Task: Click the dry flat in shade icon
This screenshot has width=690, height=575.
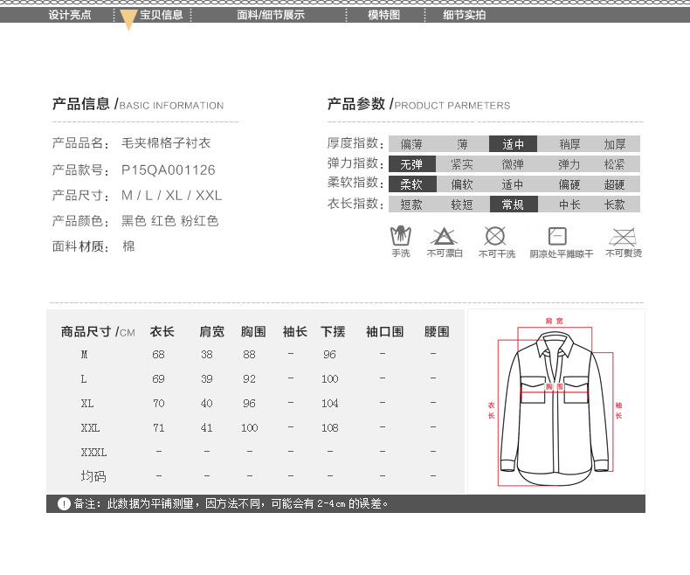Action: tap(558, 235)
